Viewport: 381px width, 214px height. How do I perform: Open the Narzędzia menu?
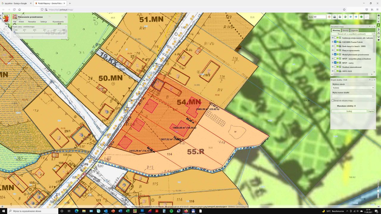tap(32, 22)
